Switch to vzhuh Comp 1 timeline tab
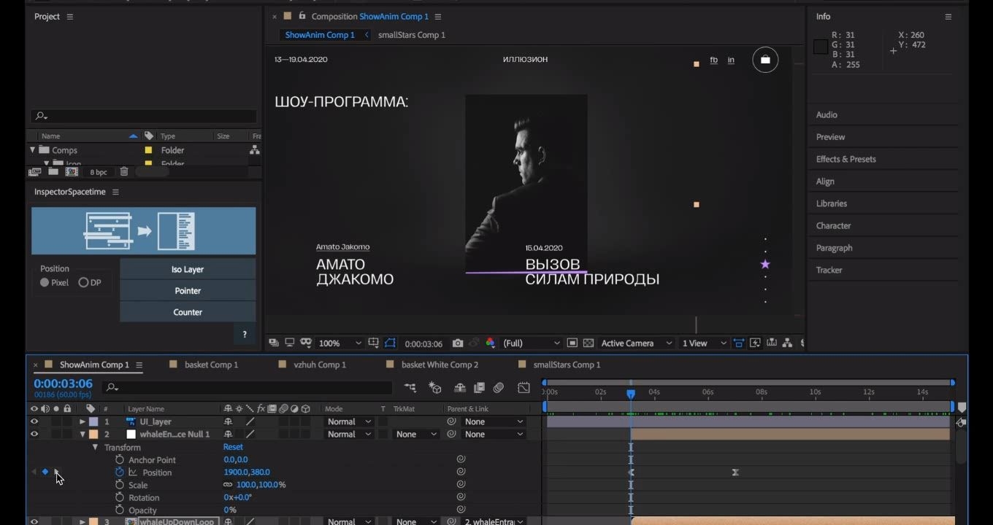Screen dimensions: 993x525 [x=320, y=365]
